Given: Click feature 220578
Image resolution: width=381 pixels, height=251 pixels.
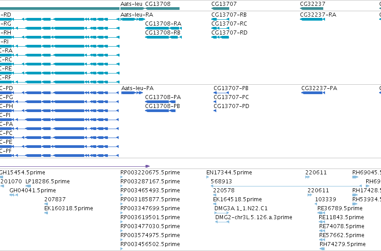Looking at the screenshot, I should pyautogui.click(x=214, y=195).
